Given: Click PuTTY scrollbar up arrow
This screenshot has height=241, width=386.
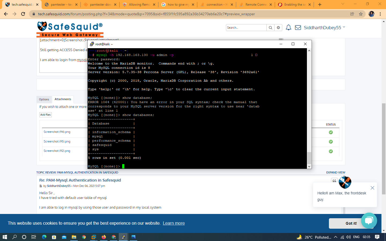Looking at the screenshot, I should tap(309, 51).
